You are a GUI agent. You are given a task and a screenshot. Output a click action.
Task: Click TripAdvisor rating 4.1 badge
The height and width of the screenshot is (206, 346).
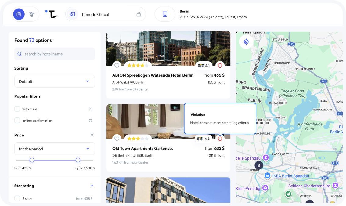click(x=204, y=66)
